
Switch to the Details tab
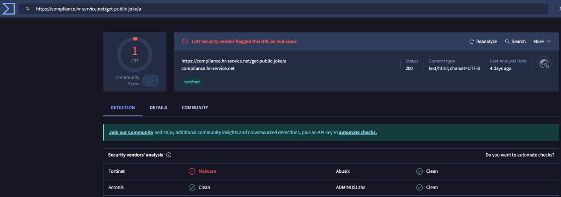pos(158,108)
